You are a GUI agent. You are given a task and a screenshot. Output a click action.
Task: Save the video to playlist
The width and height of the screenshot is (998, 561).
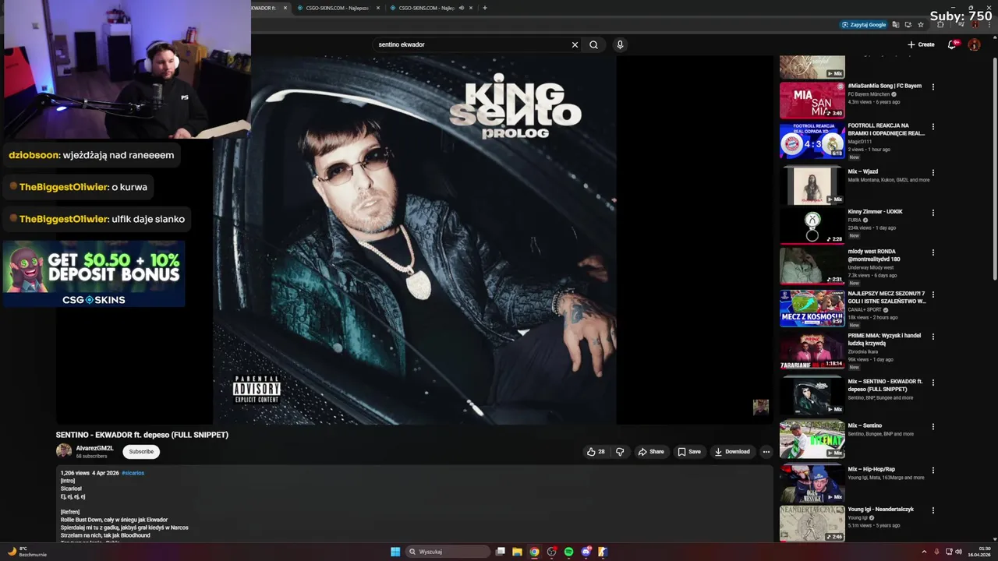tap(689, 452)
